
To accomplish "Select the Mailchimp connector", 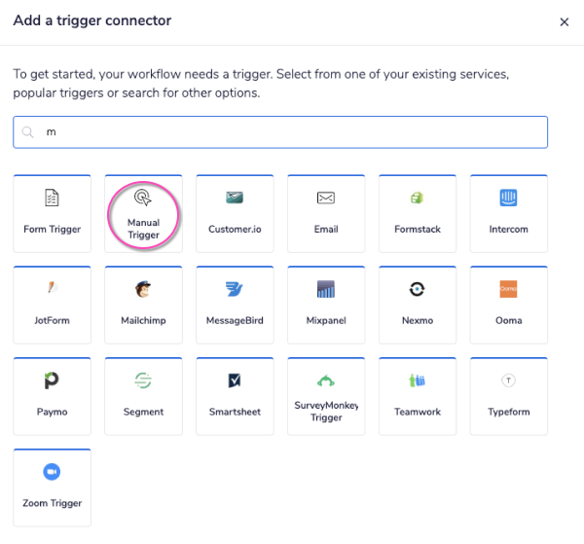I will [143, 304].
